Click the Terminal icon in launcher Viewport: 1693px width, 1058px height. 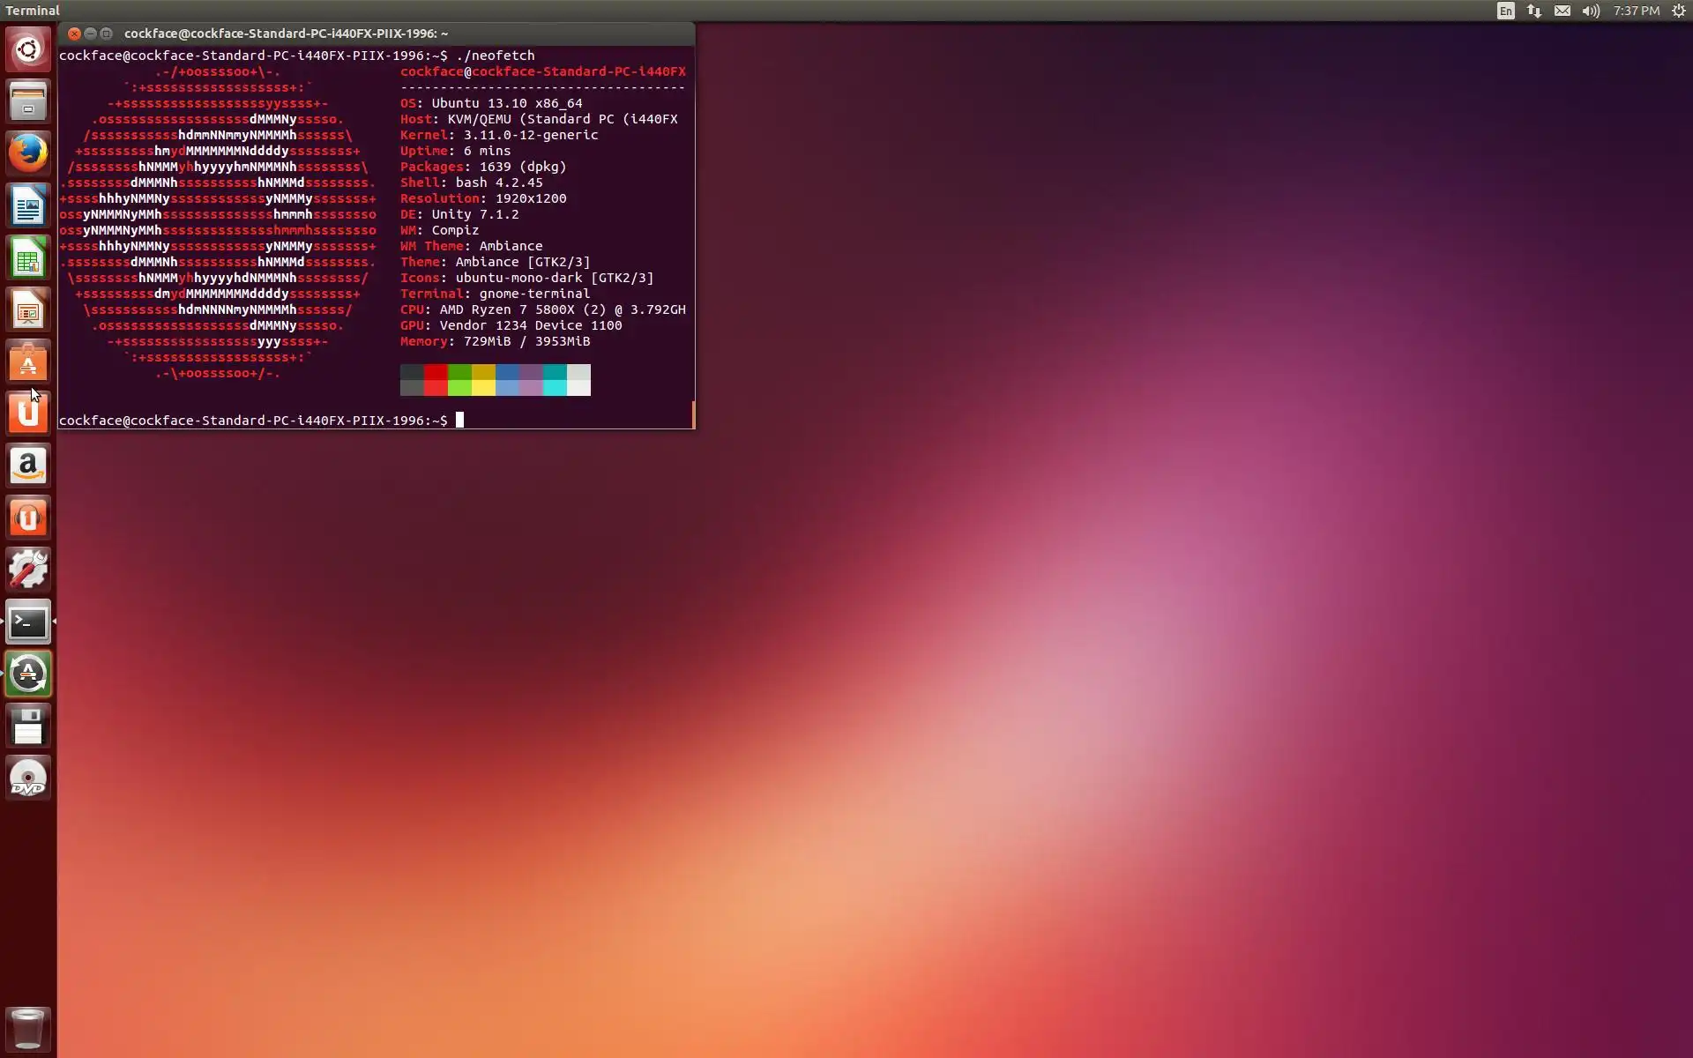click(28, 622)
